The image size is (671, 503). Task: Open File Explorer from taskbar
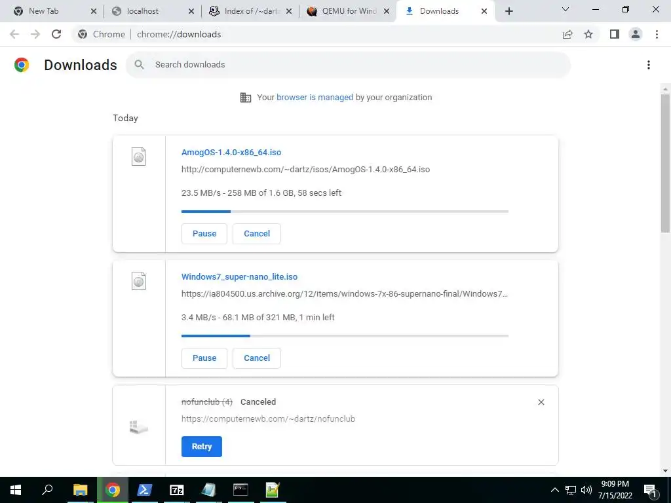80,490
